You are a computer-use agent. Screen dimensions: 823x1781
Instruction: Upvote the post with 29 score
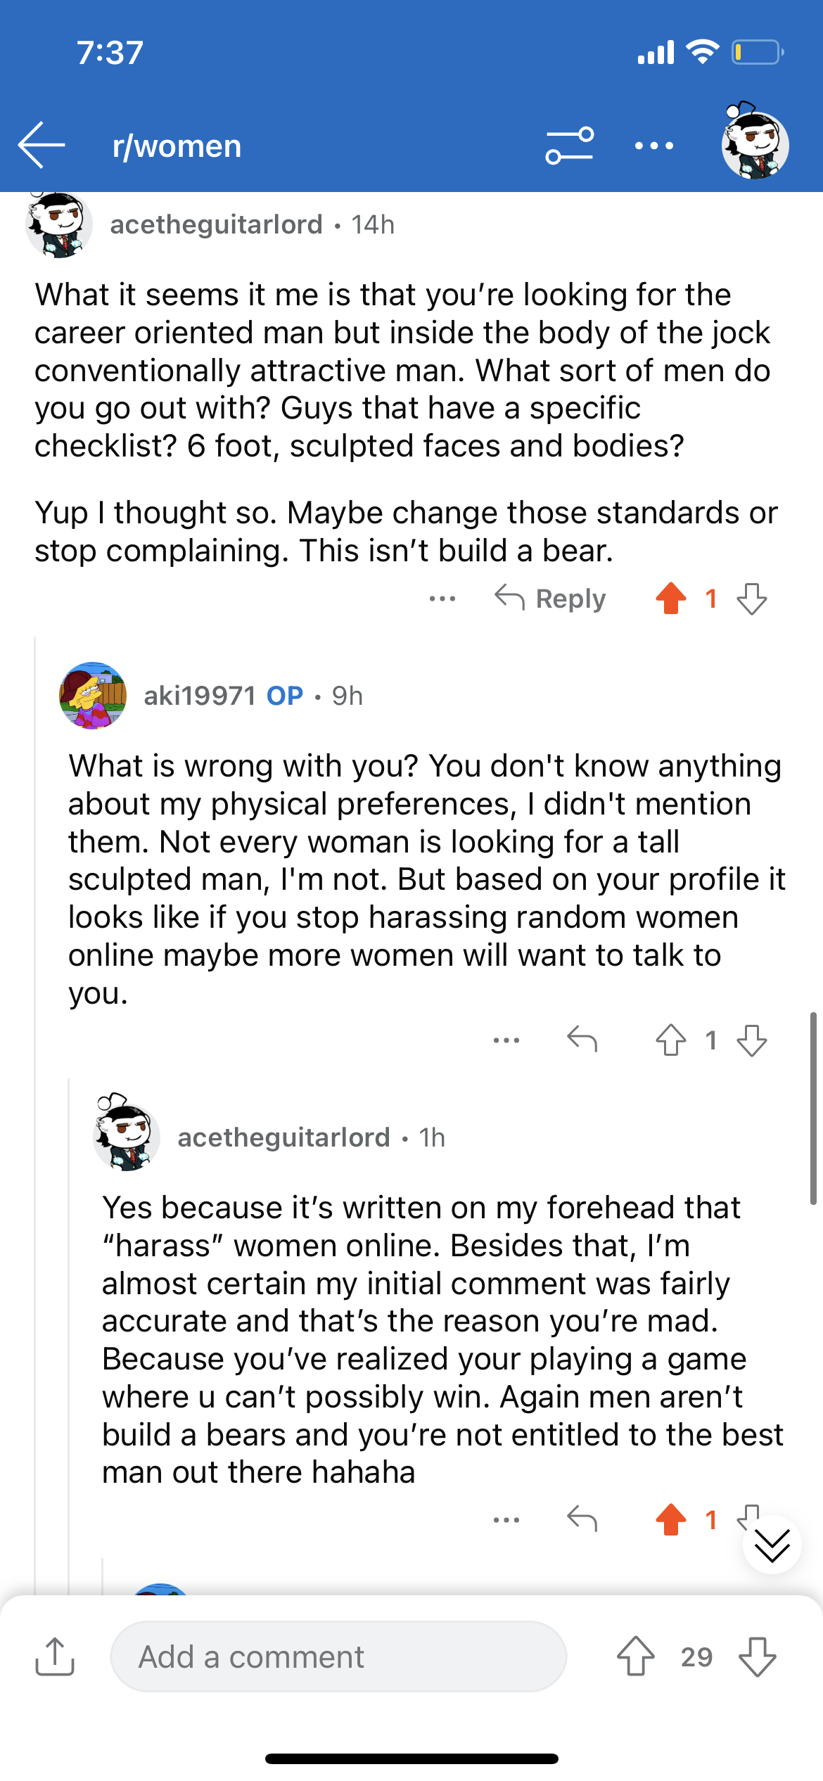(636, 1656)
